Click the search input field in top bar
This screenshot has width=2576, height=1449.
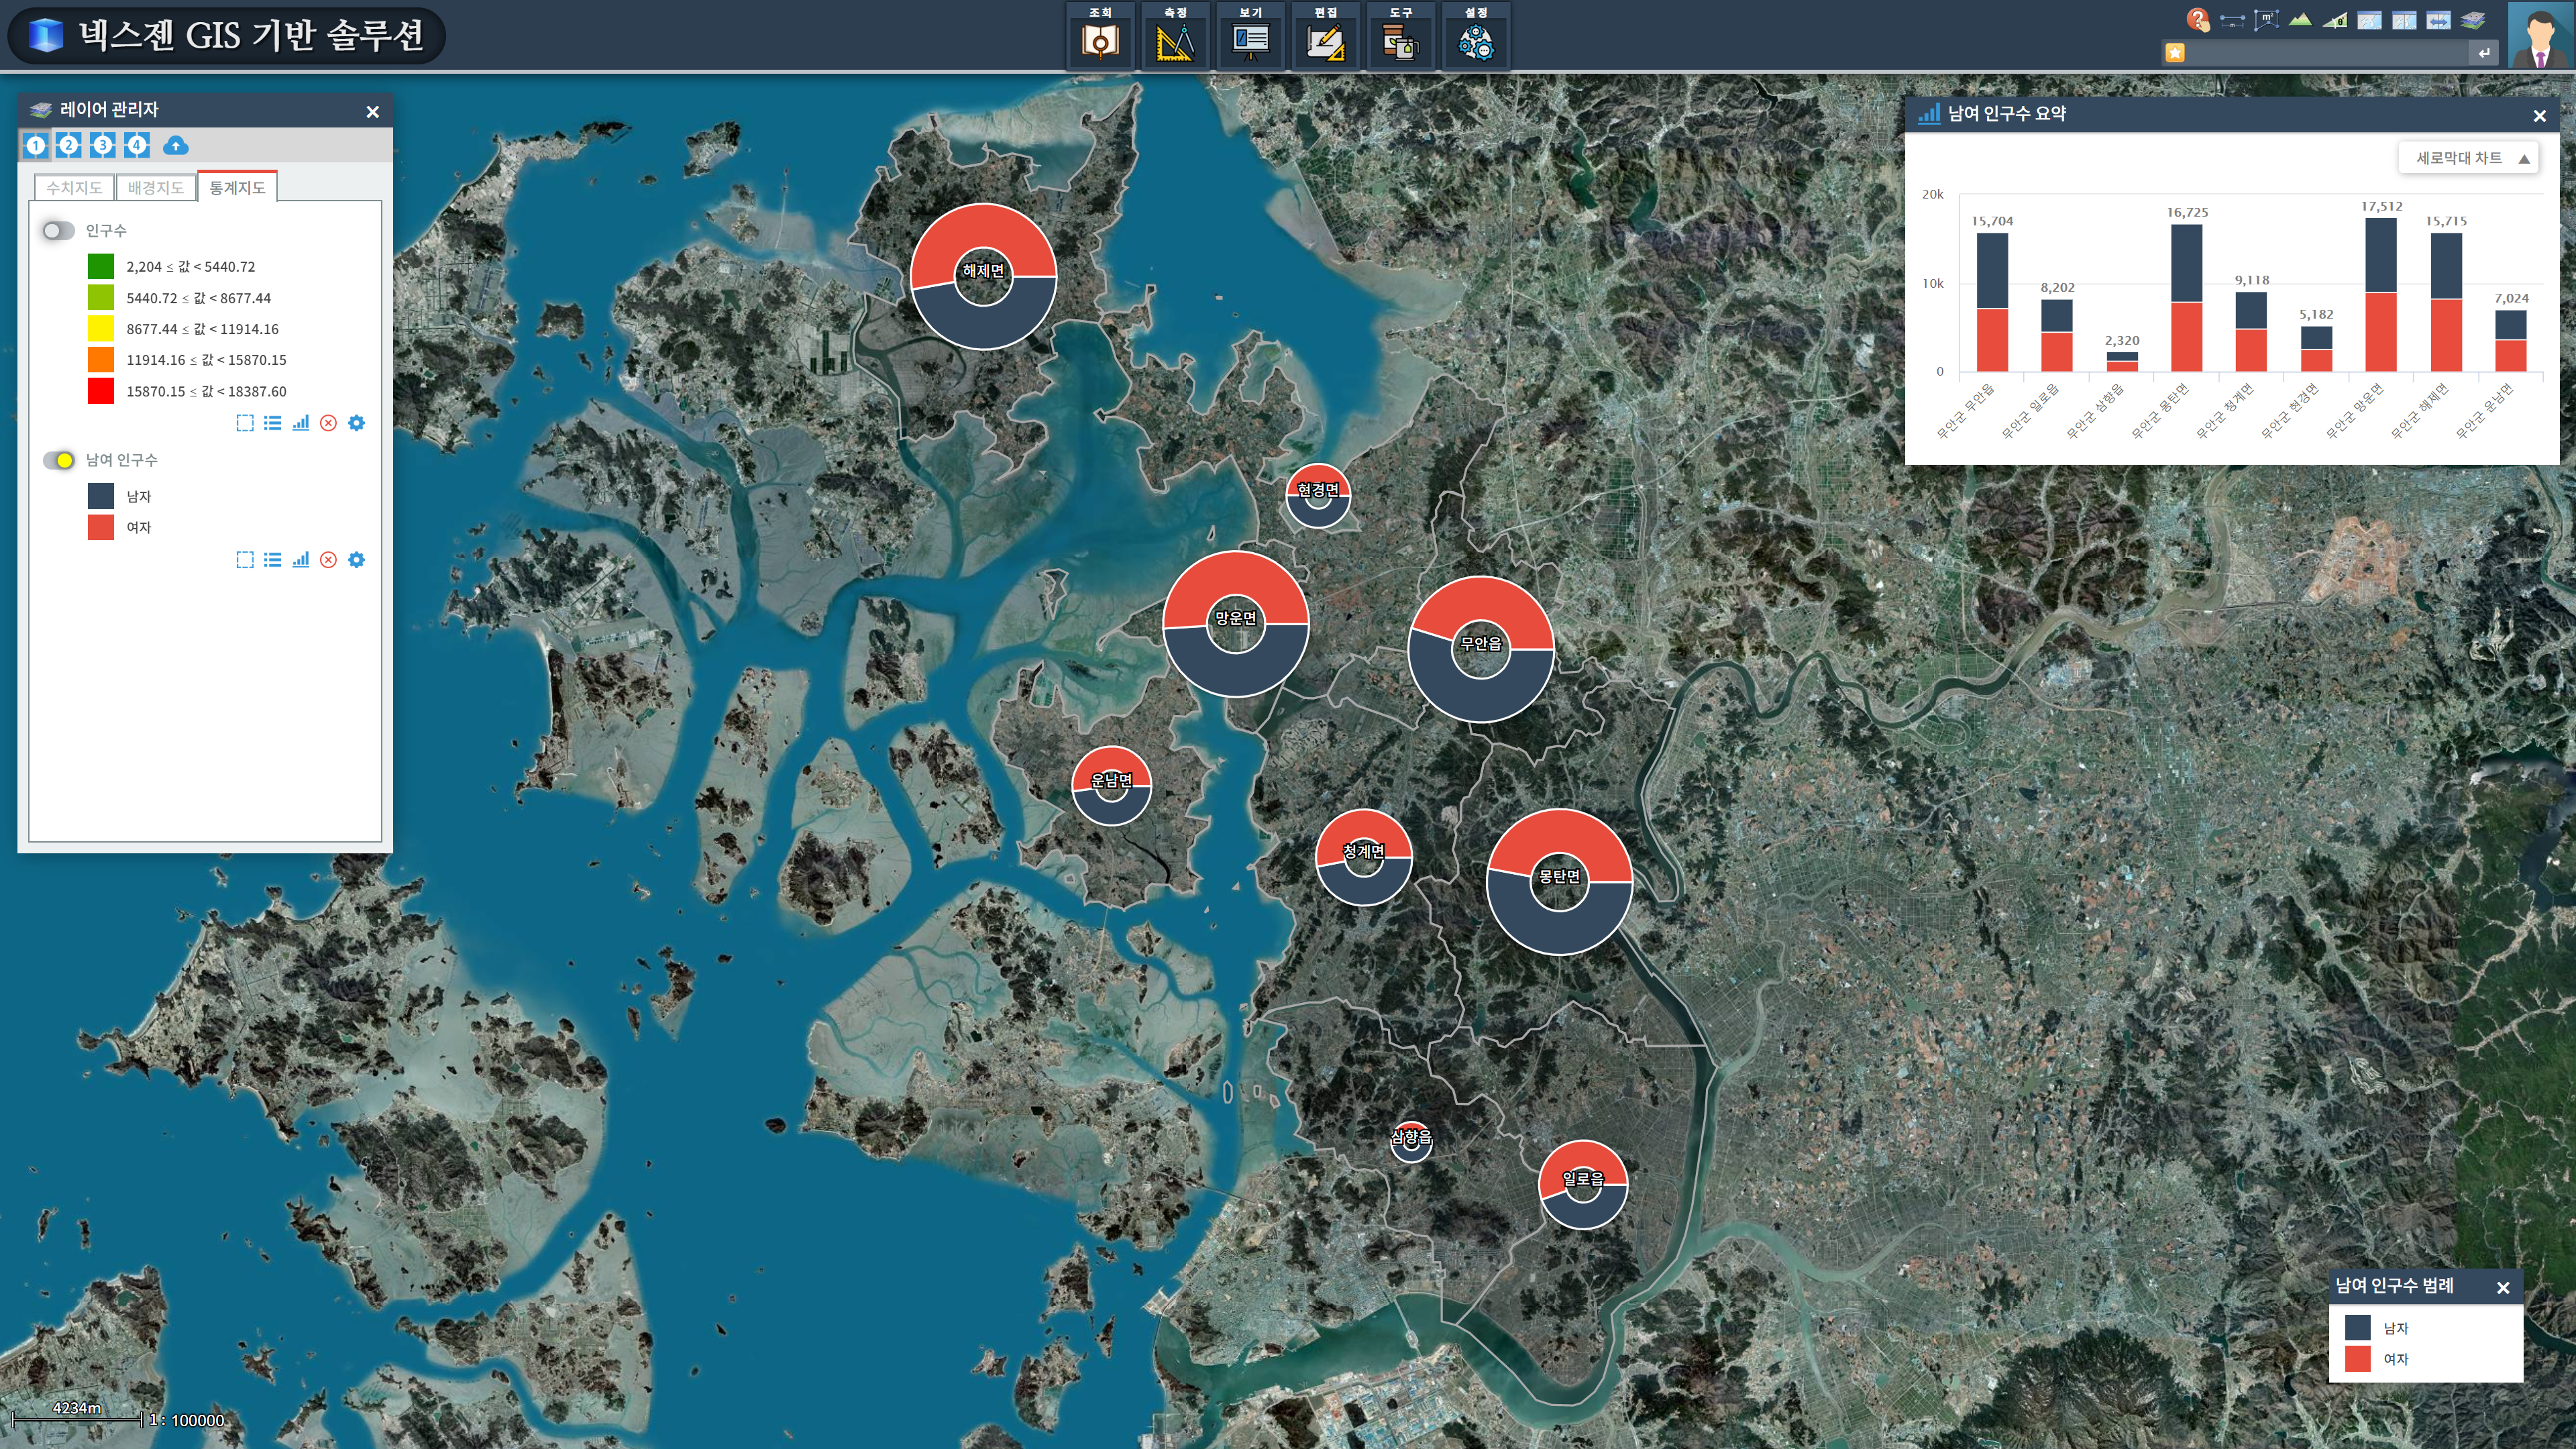[x=2328, y=53]
